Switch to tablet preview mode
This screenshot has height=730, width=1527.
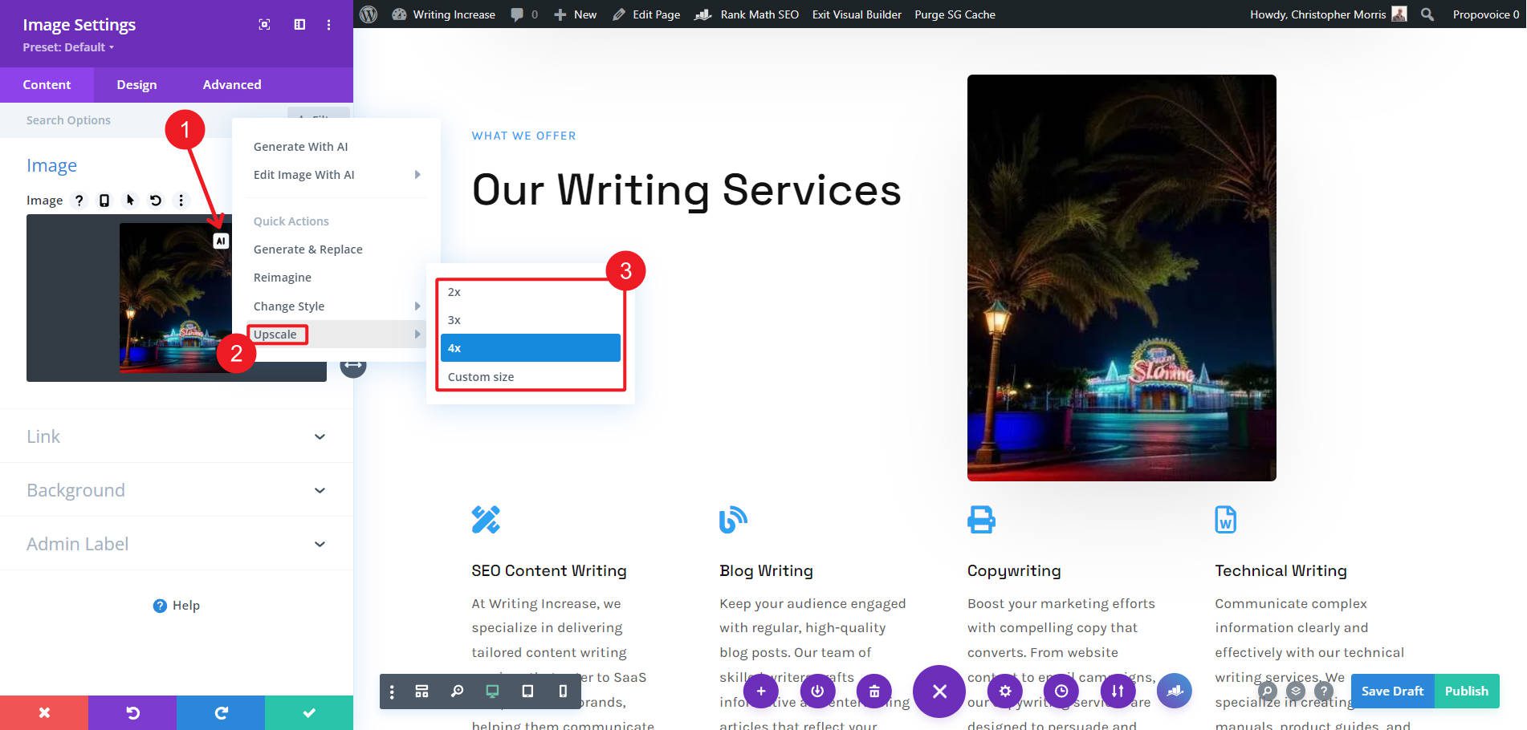527,691
